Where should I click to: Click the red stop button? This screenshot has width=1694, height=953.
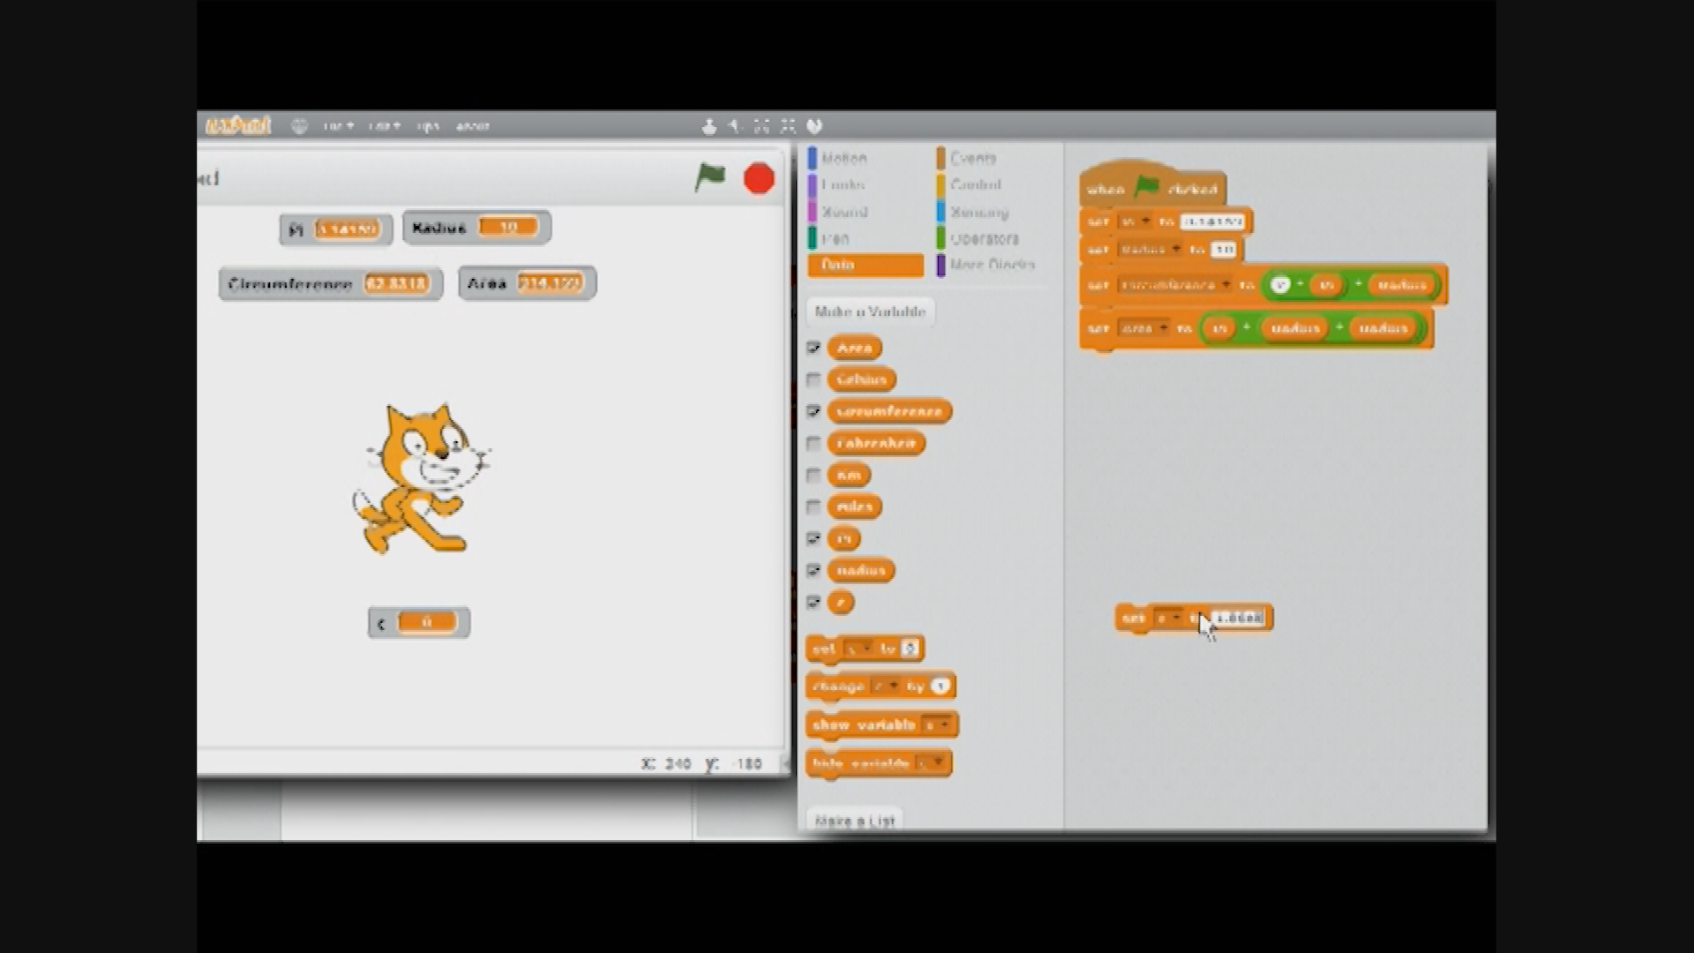pyautogui.click(x=759, y=178)
